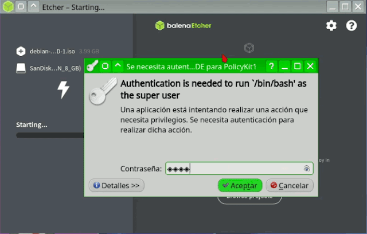Screen dimensions: 367x234
Task: Open Etcher settings gear icon
Action: 331,25
